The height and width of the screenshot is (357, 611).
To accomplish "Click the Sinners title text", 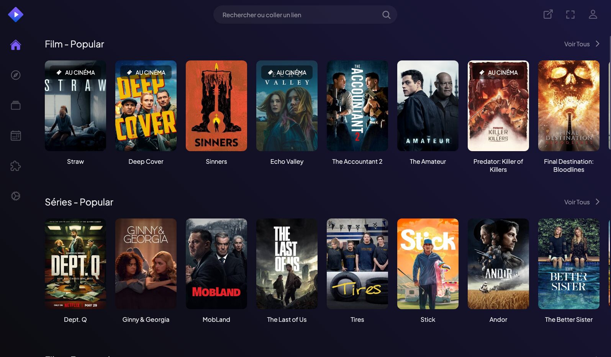I will click(216, 161).
